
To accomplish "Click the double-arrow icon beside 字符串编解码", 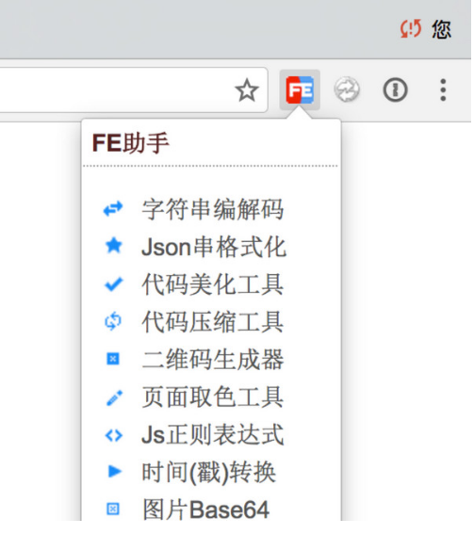I will [113, 209].
